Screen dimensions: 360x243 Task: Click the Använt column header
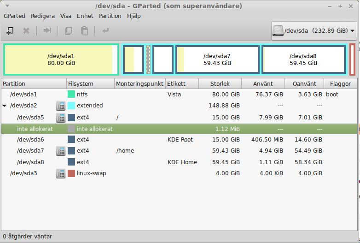pyautogui.click(x=263, y=83)
